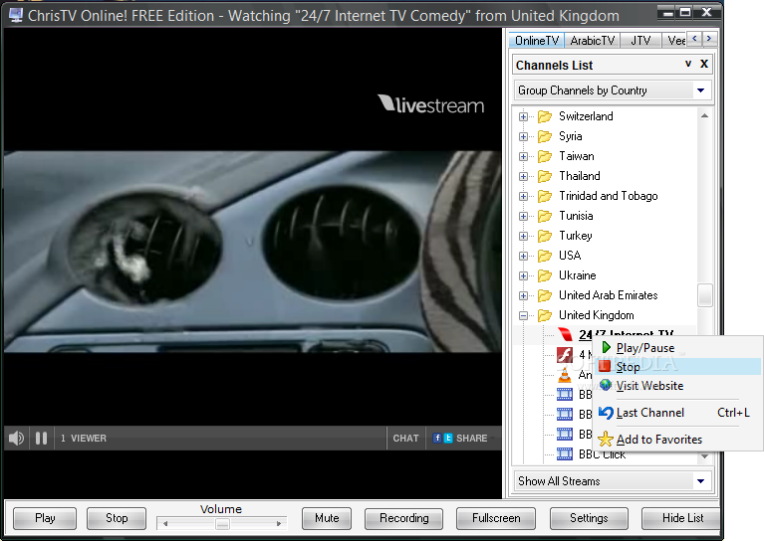Expand the Tunisia folder node

(x=523, y=217)
